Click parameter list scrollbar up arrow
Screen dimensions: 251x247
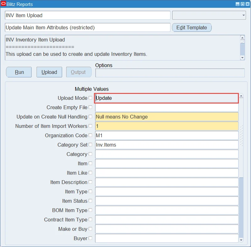[x=241, y=96]
